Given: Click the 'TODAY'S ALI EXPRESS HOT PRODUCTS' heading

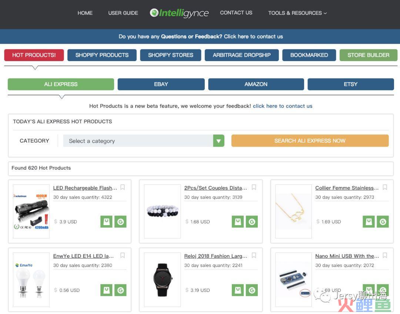Looking at the screenshot, I should (x=63, y=121).
